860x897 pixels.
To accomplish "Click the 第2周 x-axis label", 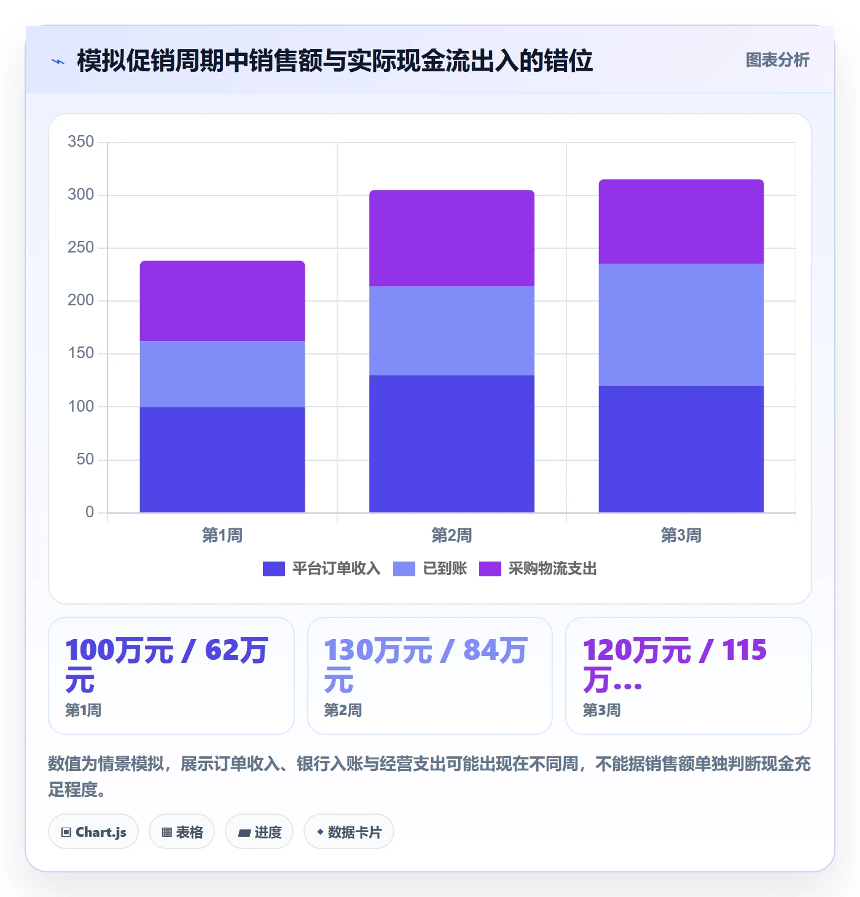I will tap(451, 536).
